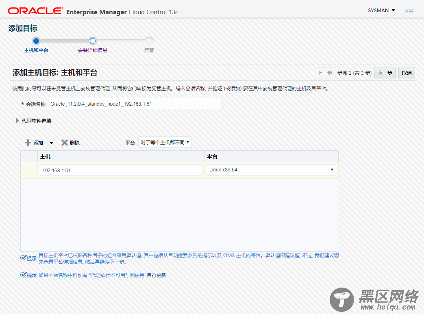The width and height of the screenshot is (424, 314).
Task: Select the 安装详细信息 wizard step circle
Action: click(x=92, y=41)
